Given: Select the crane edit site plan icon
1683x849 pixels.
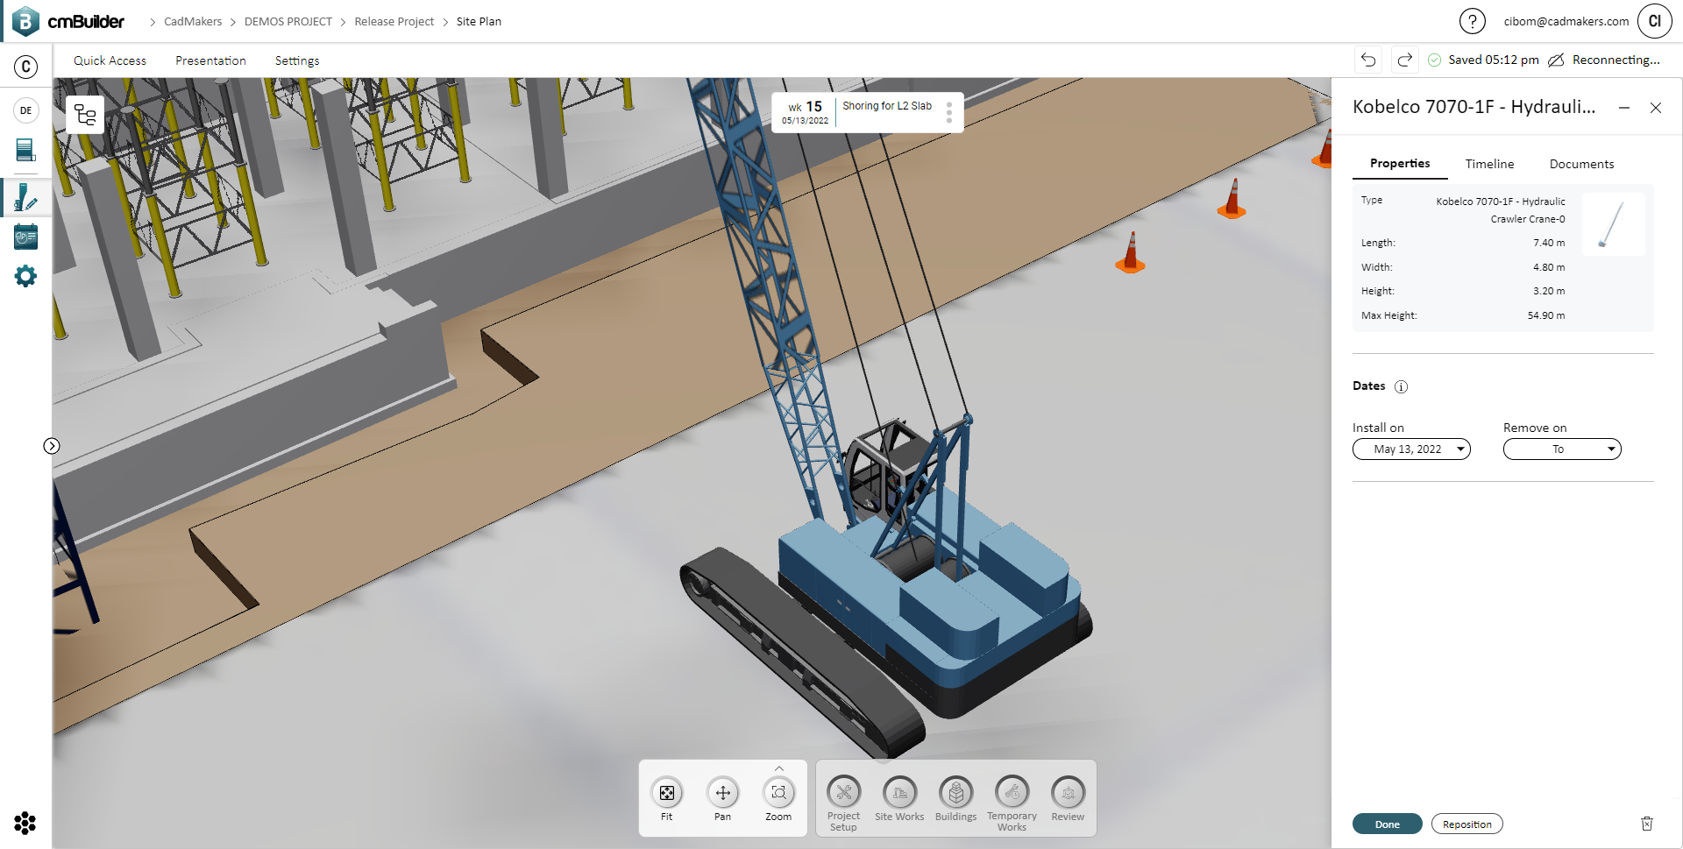Looking at the screenshot, I should [x=26, y=197].
